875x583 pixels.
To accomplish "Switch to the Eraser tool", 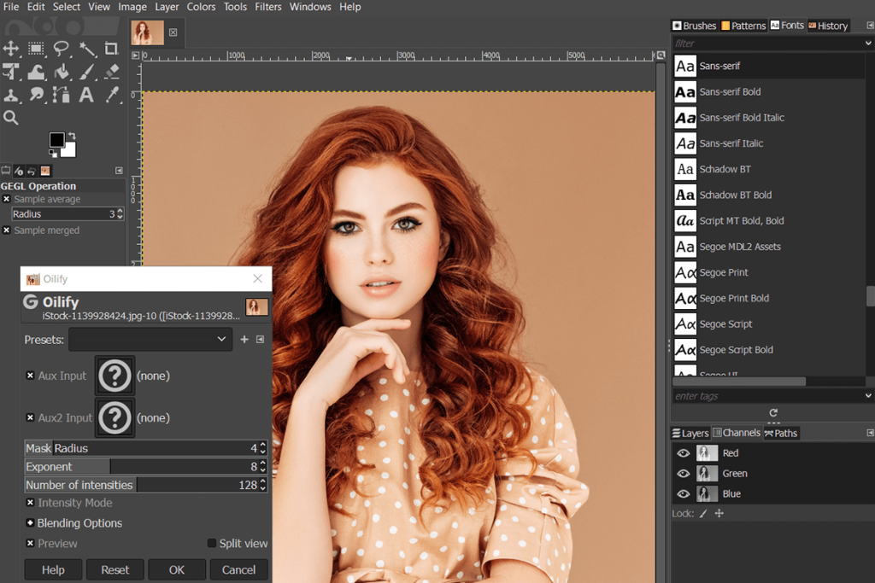I will (110, 72).
